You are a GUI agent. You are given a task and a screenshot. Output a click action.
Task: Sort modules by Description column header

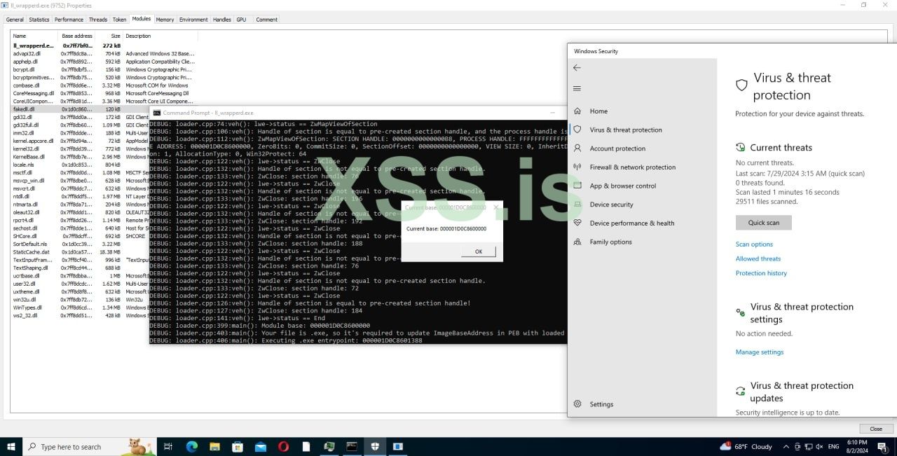click(x=160, y=36)
